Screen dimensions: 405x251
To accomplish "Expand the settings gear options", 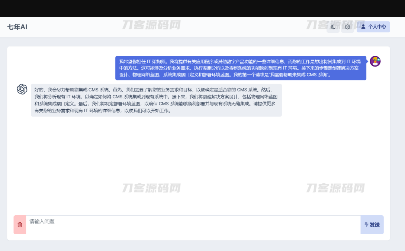I will [x=347, y=27].
